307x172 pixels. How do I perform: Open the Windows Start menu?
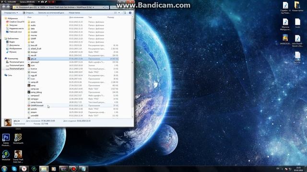point(4,169)
